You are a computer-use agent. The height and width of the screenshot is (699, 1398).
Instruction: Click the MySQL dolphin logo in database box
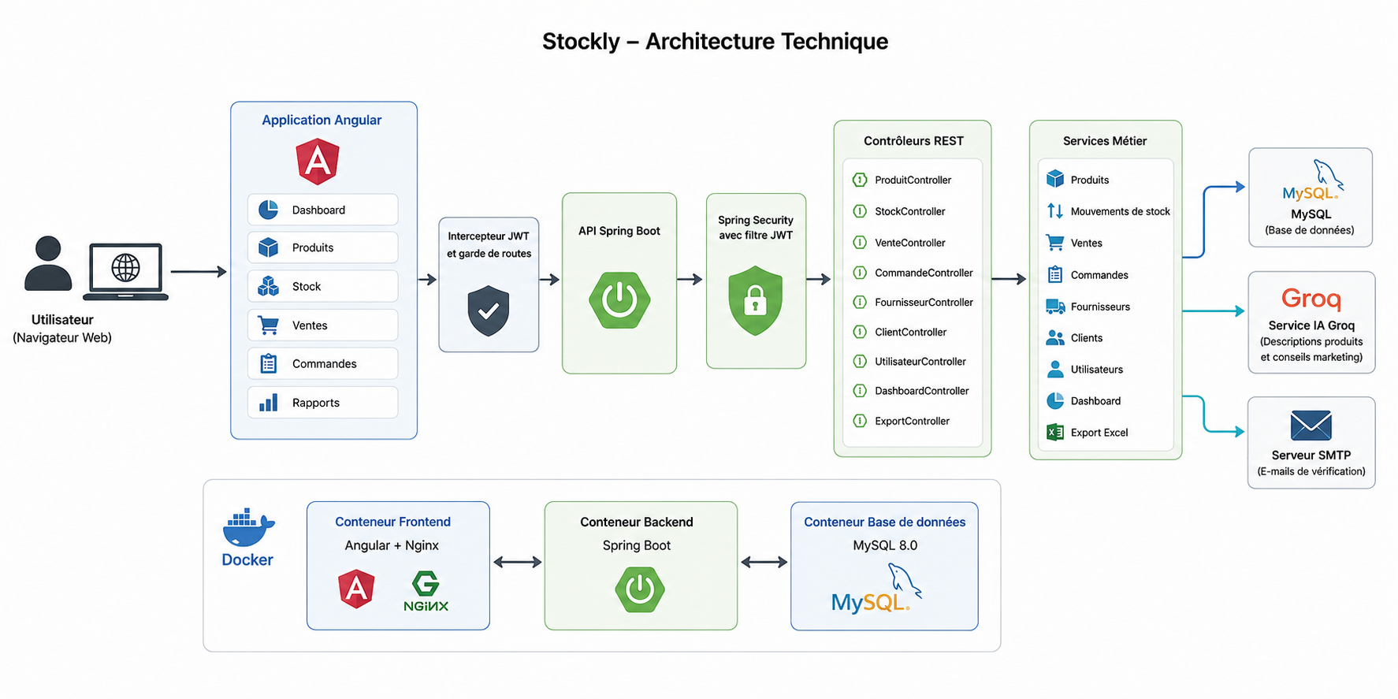[x=1312, y=180]
